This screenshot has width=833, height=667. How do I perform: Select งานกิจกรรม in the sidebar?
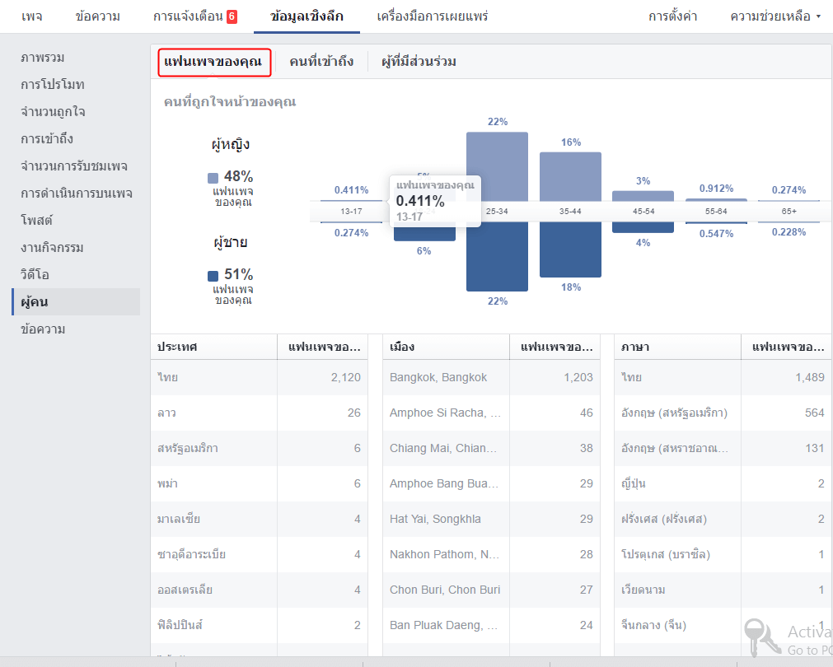point(52,248)
